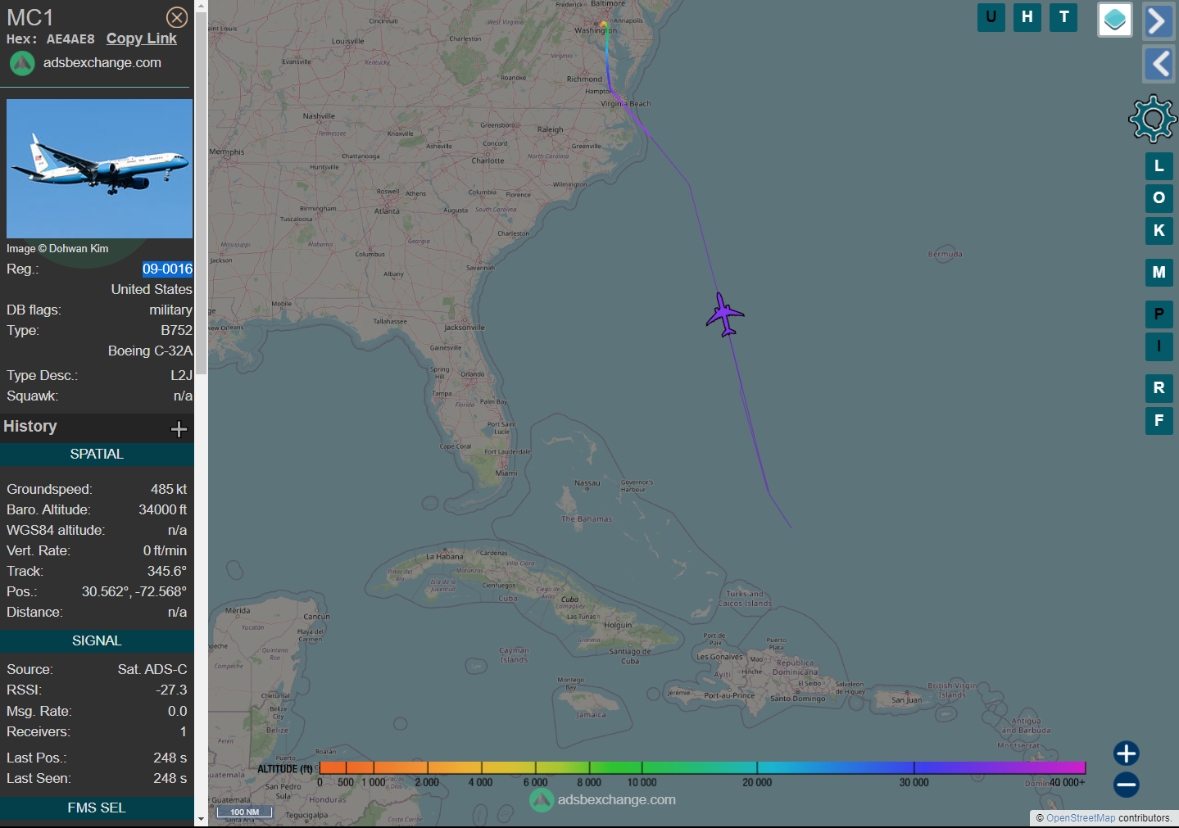1179x828 pixels.
Task: Click the Miami label on map
Action: point(506,473)
